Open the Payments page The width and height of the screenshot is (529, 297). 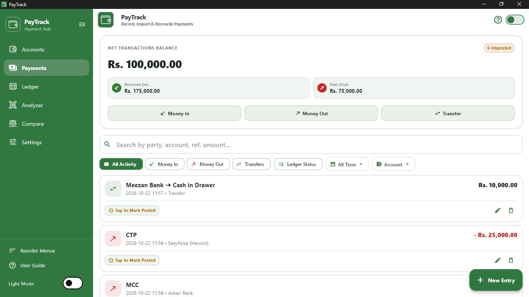point(46,68)
